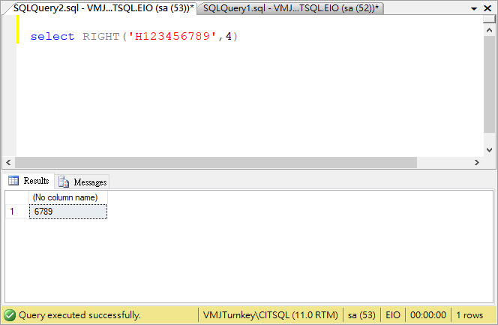
Task: Click the horizontal scroll left arrow
Action: click(x=9, y=162)
